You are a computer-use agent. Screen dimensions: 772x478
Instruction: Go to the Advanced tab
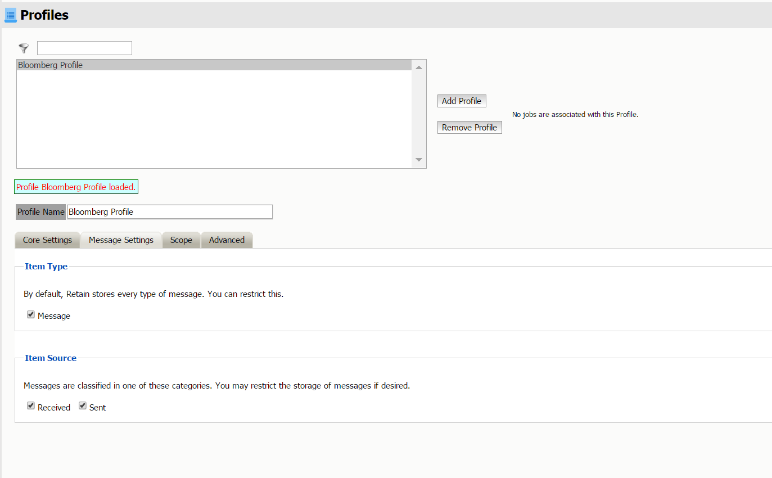point(227,240)
